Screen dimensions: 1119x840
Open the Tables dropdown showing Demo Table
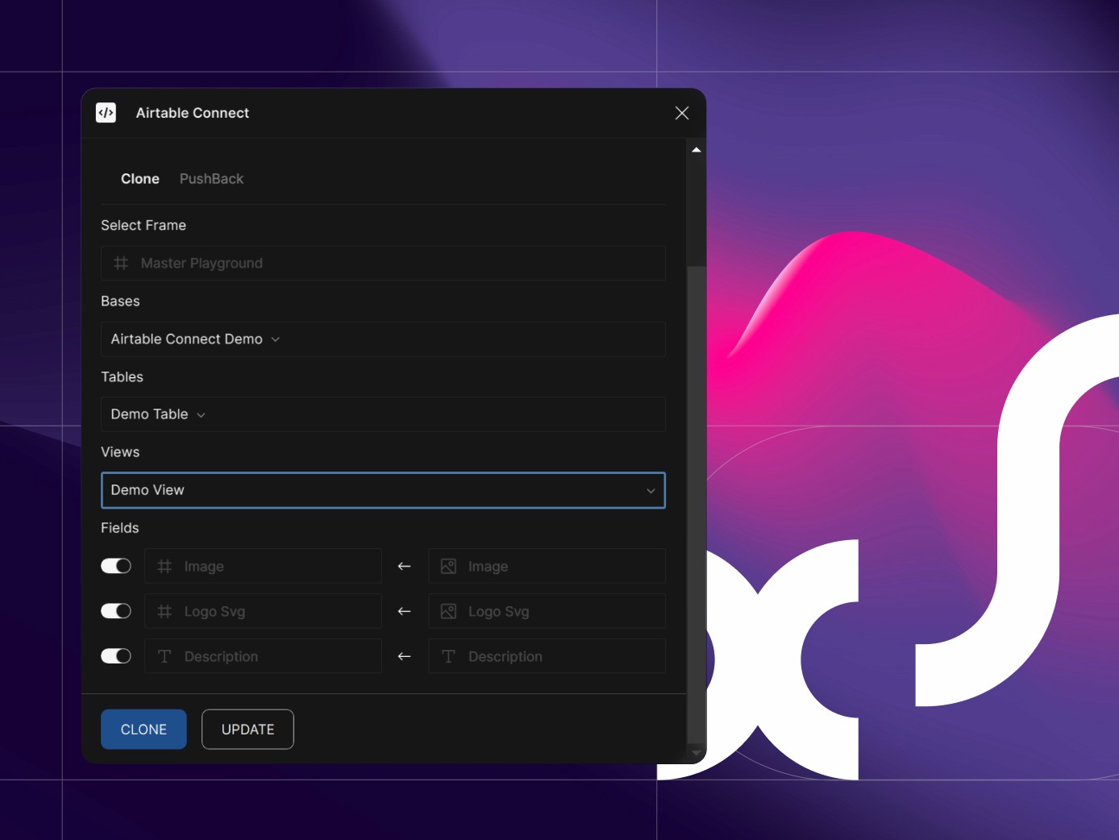pyautogui.click(x=383, y=414)
